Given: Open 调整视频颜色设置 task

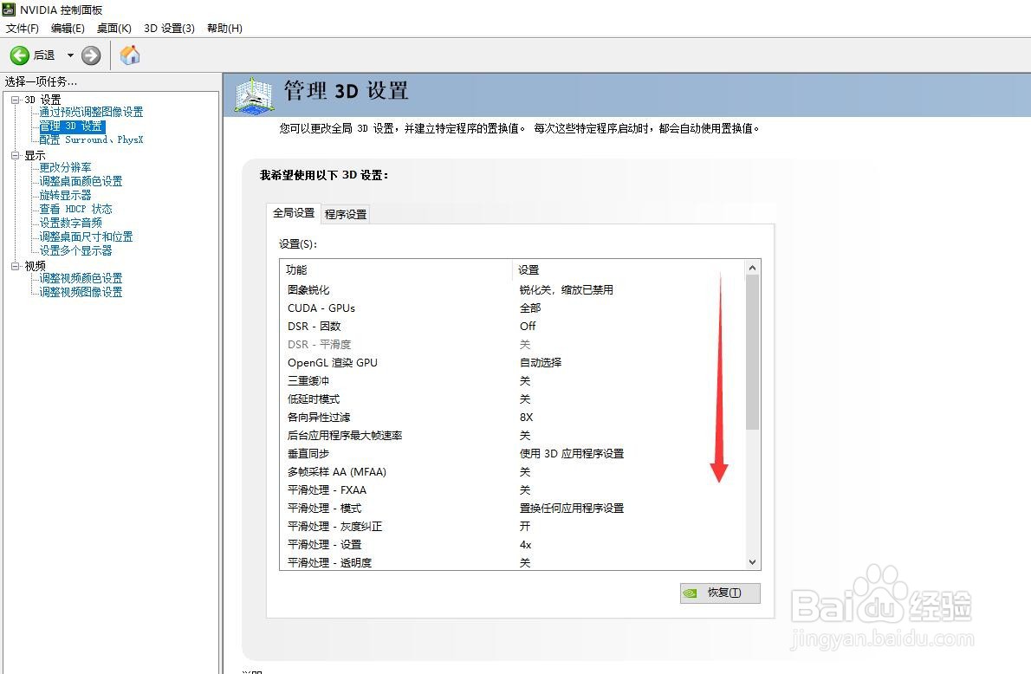Looking at the screenshot, I should (x=81, y=278).
